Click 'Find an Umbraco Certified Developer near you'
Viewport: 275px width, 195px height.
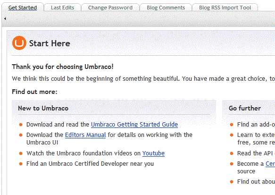click(x=90, y=163)
